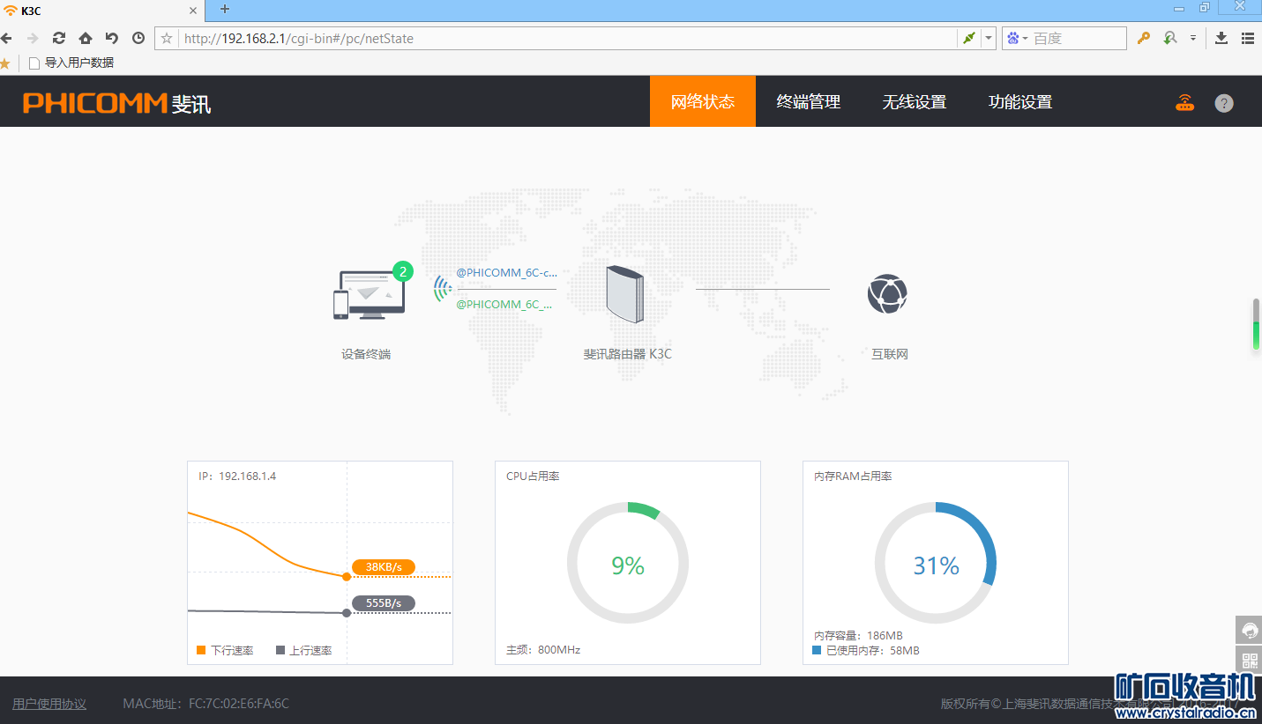Image resolution: width=1262 pixels, height=724 pixels.
Task: Switch to the 网络状态 tab
Action: pyautogui.click(x=703, y=101)
